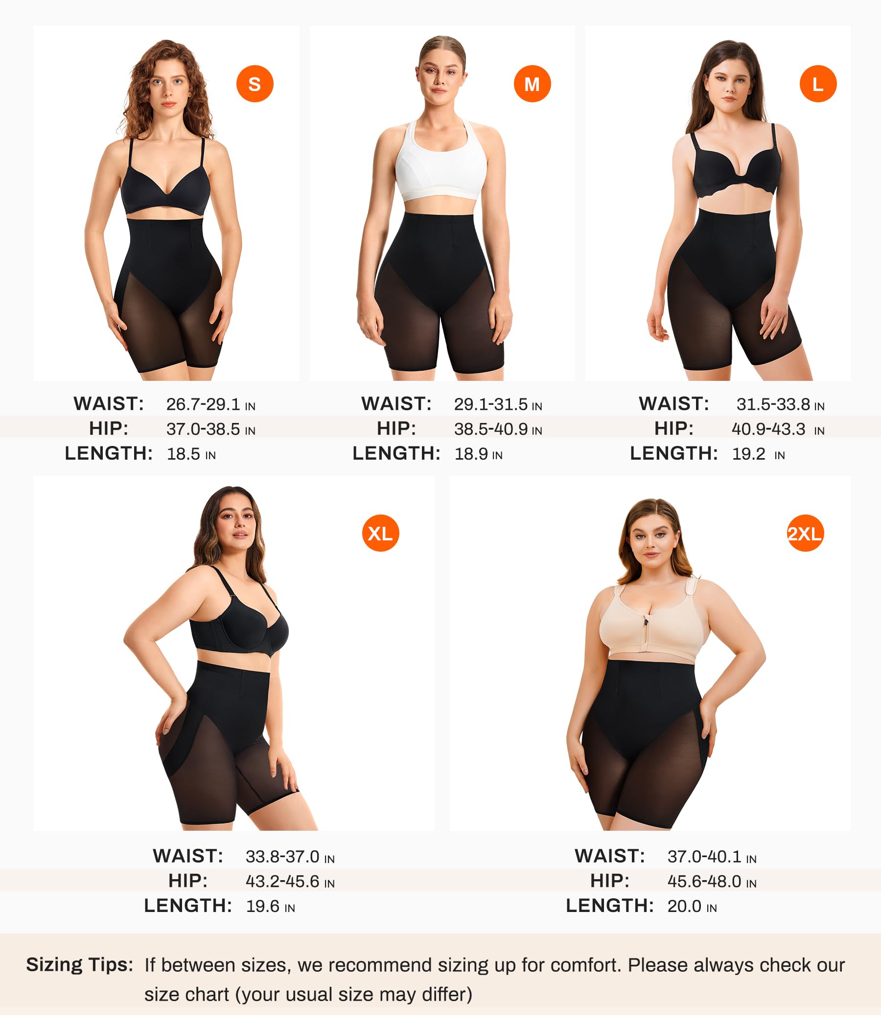Select the size L model photo

[718, 204]
